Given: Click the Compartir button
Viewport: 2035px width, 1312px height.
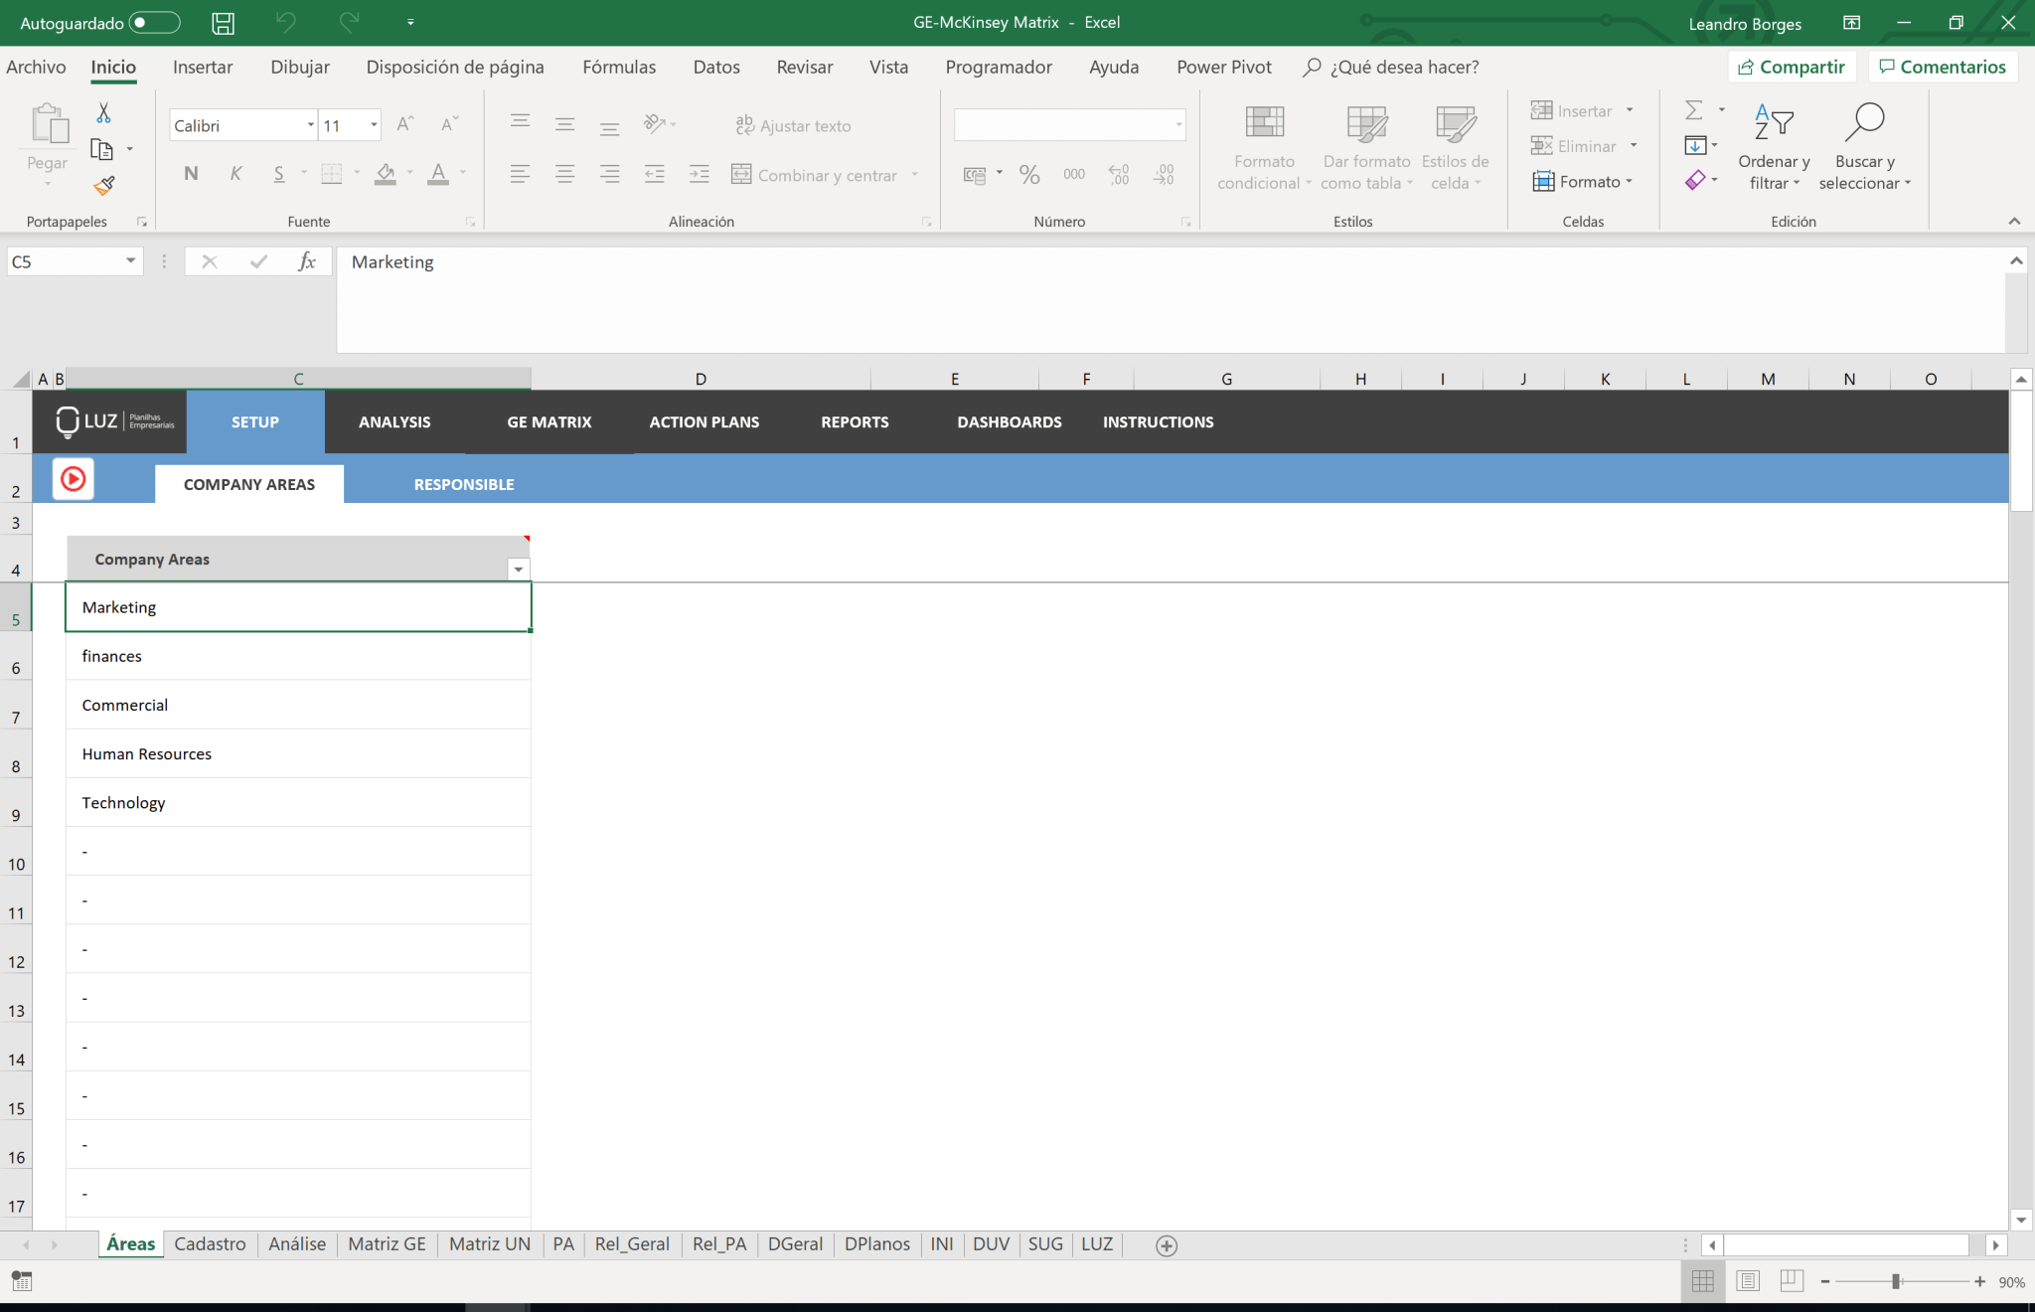Looking at the screenshot, I should pyautogui.click(x=1793, y=67).
